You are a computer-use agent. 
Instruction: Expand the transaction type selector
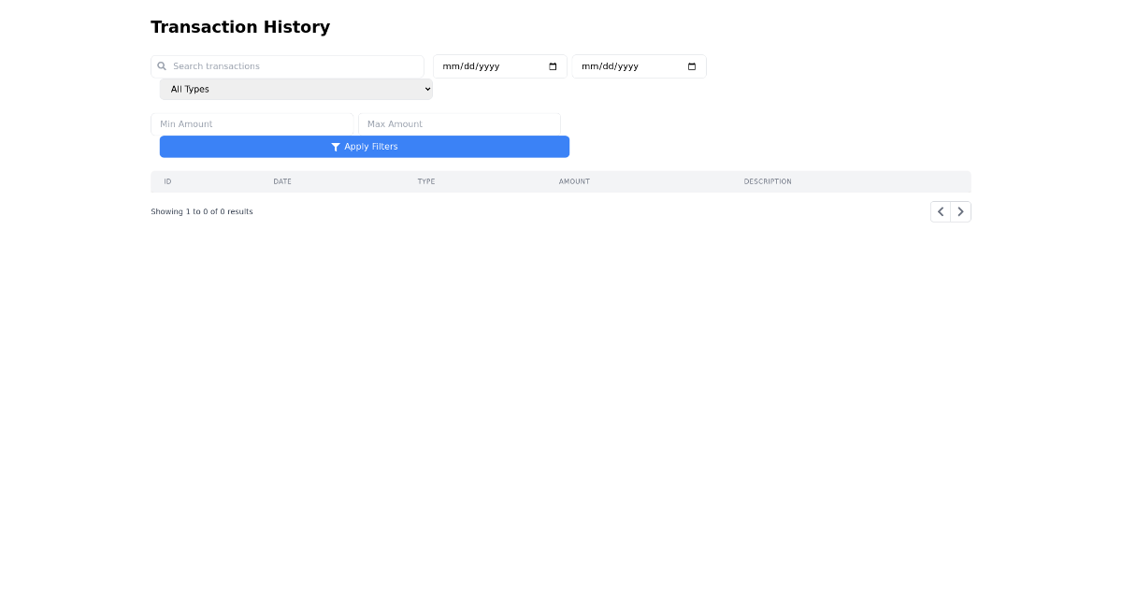click(295, 89)
